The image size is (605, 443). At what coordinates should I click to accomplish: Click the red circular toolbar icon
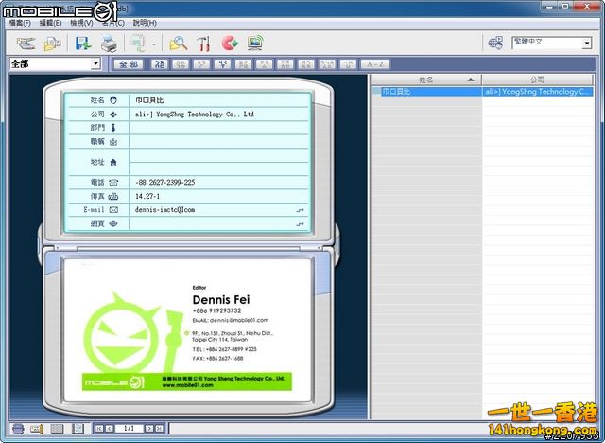[x=229, y=43]
